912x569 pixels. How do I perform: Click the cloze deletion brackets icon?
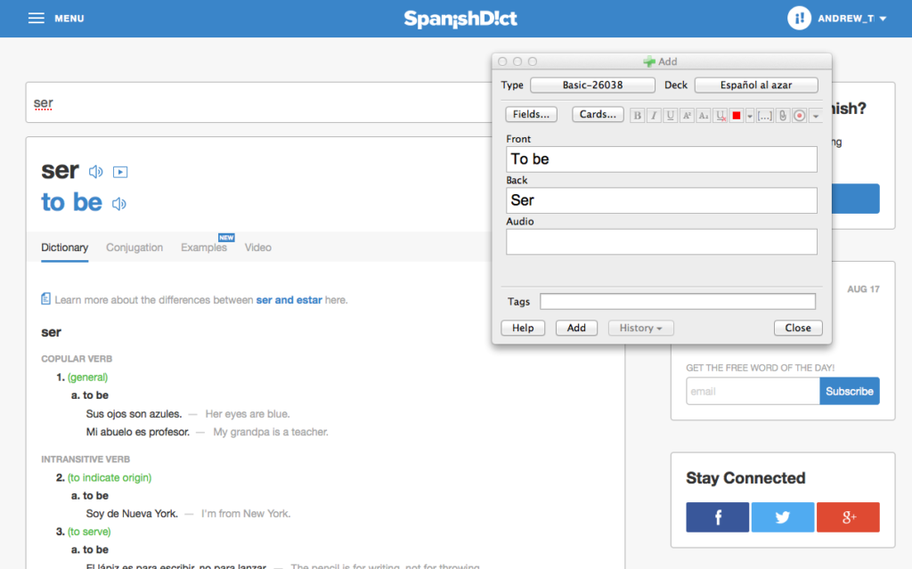click(764, 116)
